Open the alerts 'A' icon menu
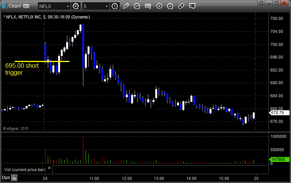This screenshot has height=183, width=291. [x=171, y=6]
